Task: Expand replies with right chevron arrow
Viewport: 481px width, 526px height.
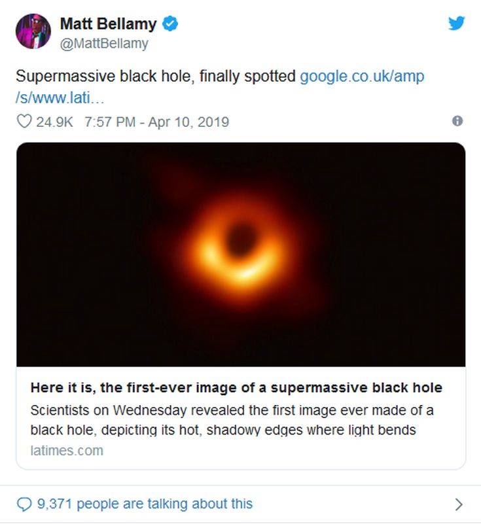Action: (458, 504)
